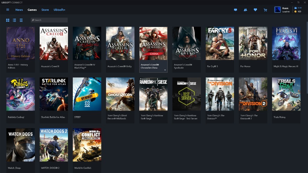Click 'Starlink: Battle for Atlas' title text
The height and width of the screenshot is (173, 308).
[x=53, y=117]
